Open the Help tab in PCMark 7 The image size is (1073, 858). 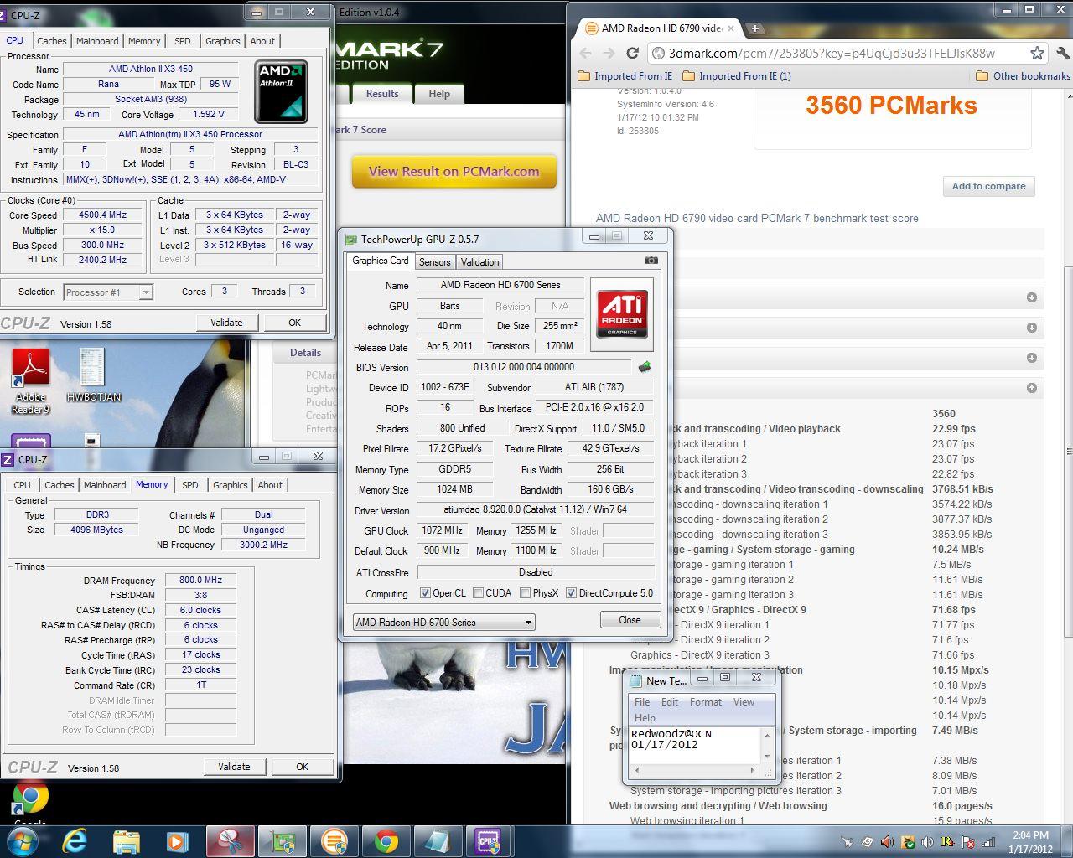tap(439, 94)
